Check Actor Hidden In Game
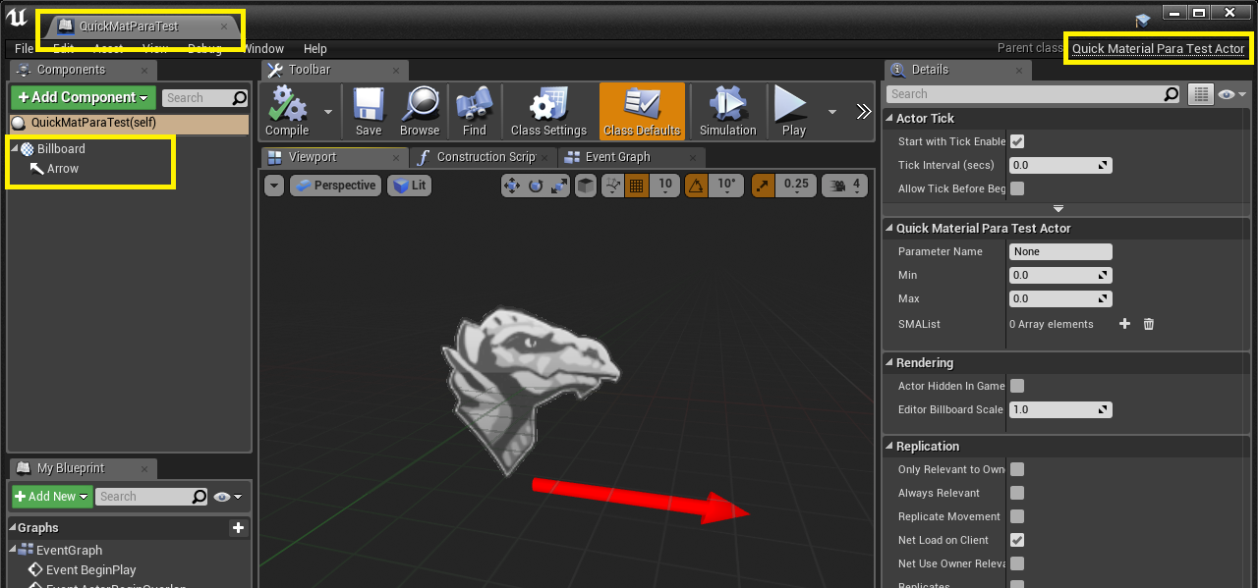 [x=1017, y=386]
